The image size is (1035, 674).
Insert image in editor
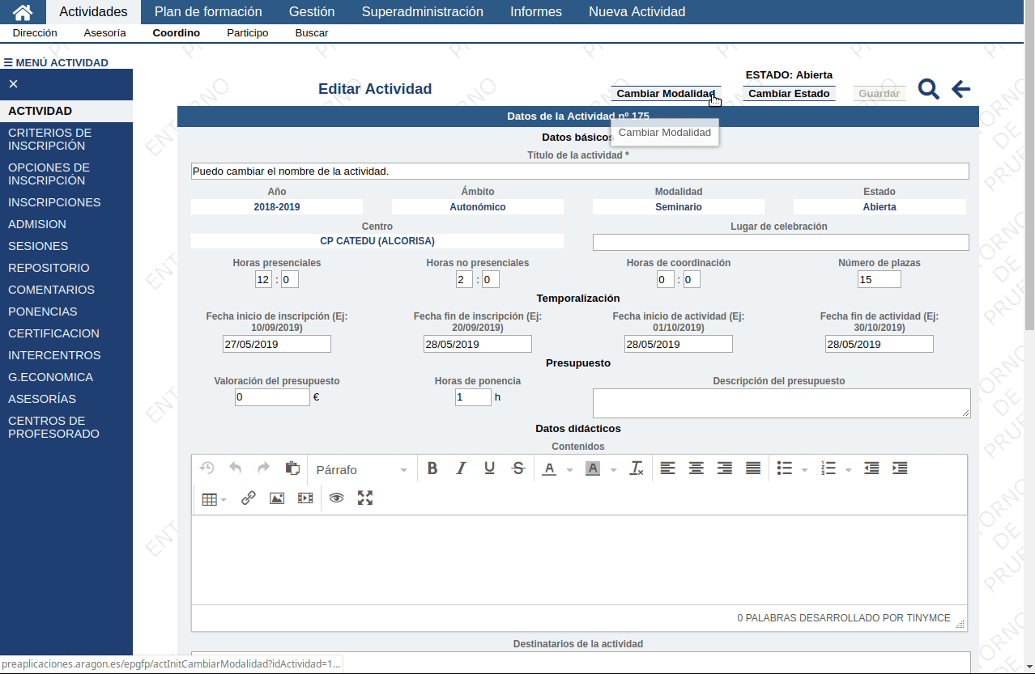(277, 498)
